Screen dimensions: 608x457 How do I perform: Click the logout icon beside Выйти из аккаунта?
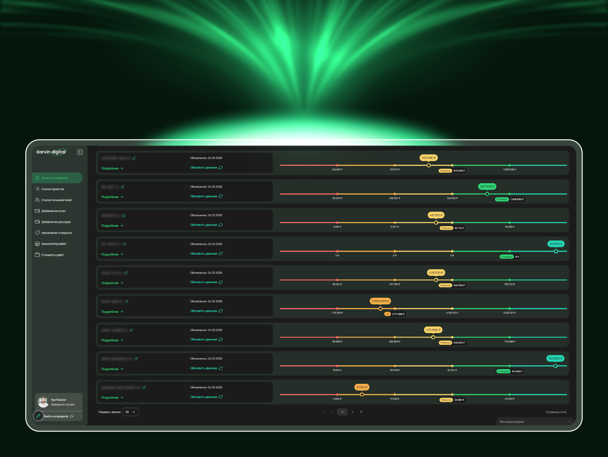pyautogui.click(x=72, y=416)
